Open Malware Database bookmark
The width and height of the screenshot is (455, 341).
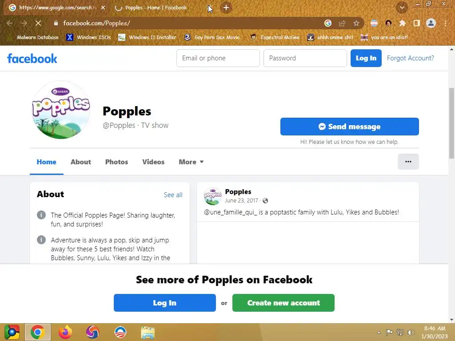[38, 37]
